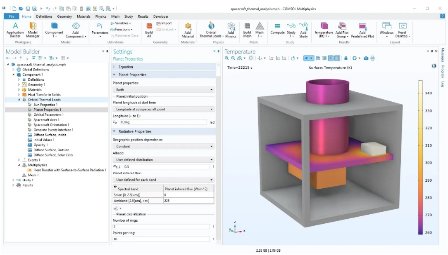Toggle the color legend display button

pos(337,58)
